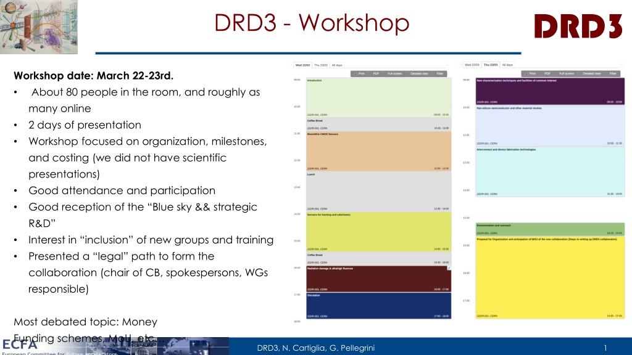
Task: Open Filter options in left timetable
Action: [x=440, y=73]
